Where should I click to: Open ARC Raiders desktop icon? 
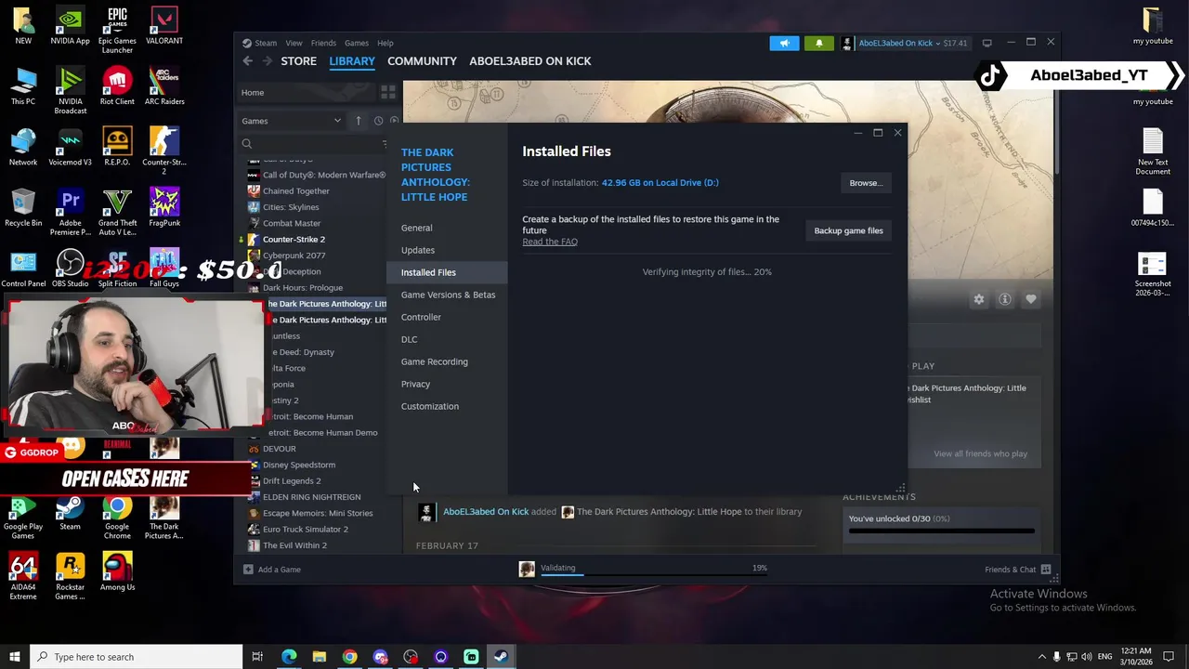click(x=164, y=87)
